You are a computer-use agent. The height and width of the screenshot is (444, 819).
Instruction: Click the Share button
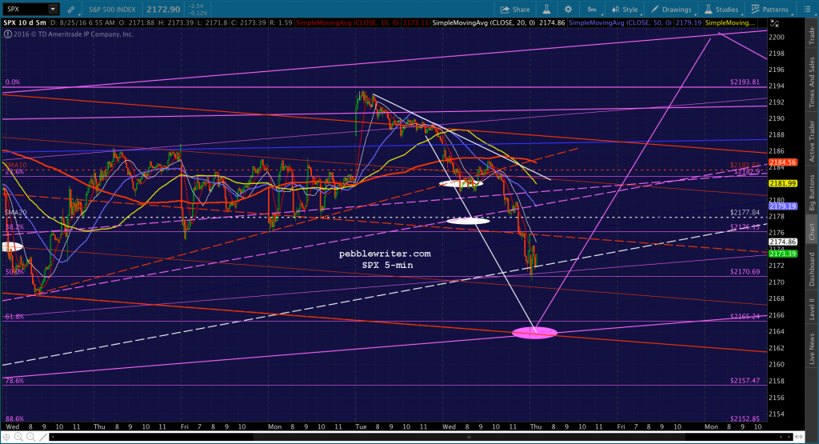click(515, 10)
